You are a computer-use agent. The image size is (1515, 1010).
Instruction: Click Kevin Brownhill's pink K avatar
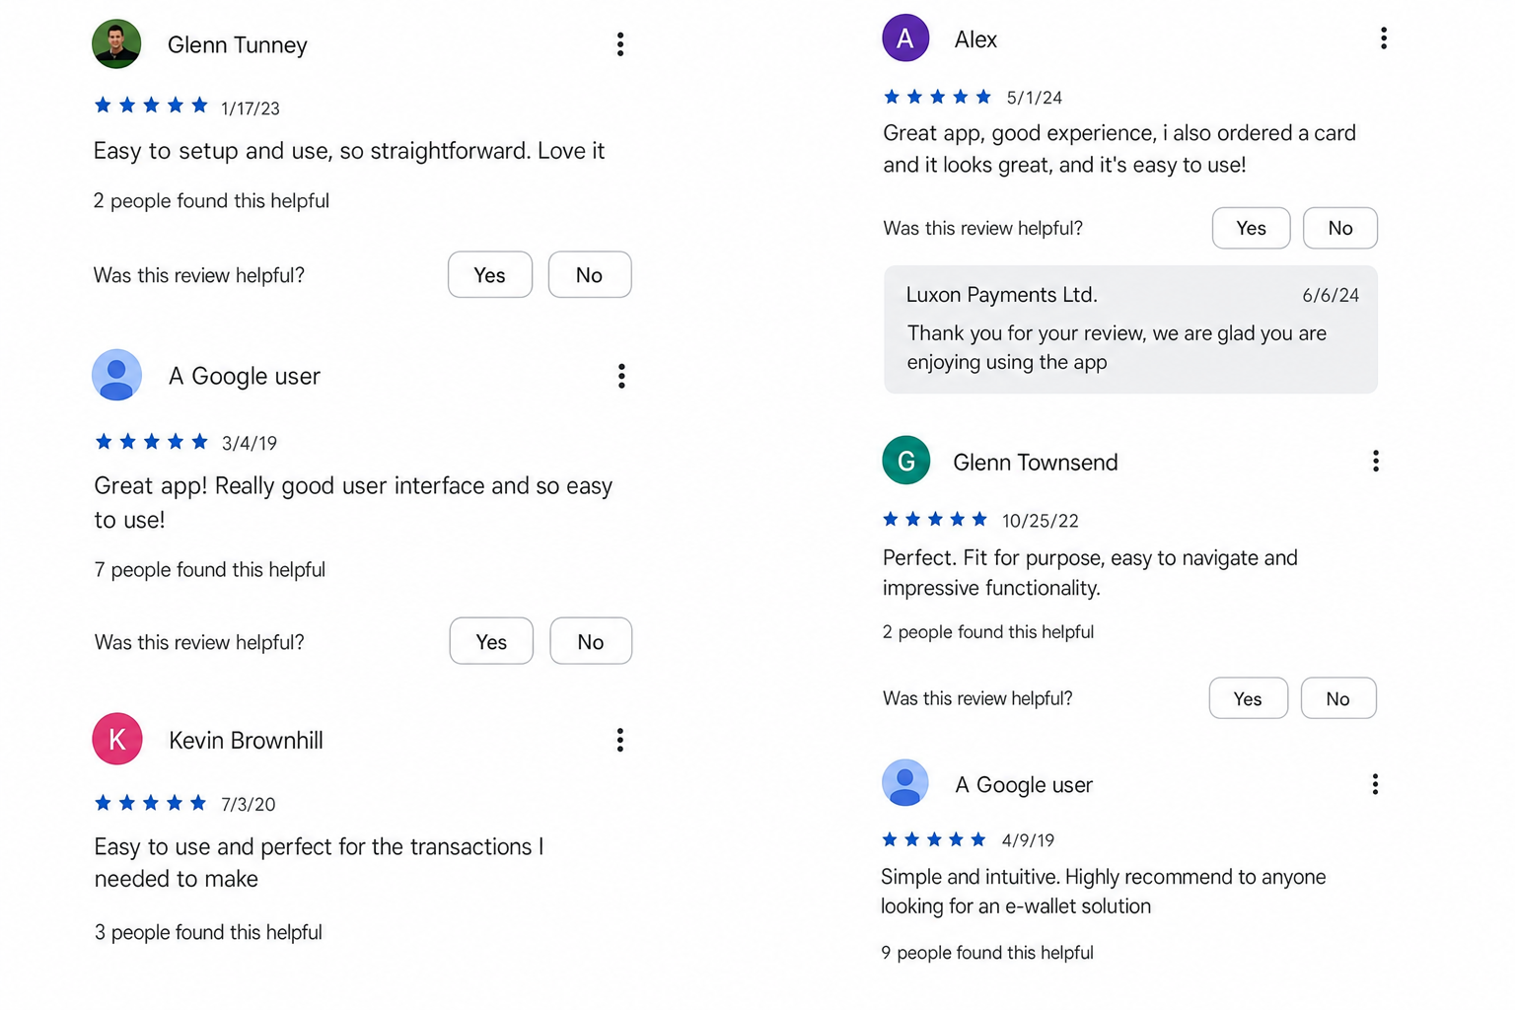click(117, 739)
